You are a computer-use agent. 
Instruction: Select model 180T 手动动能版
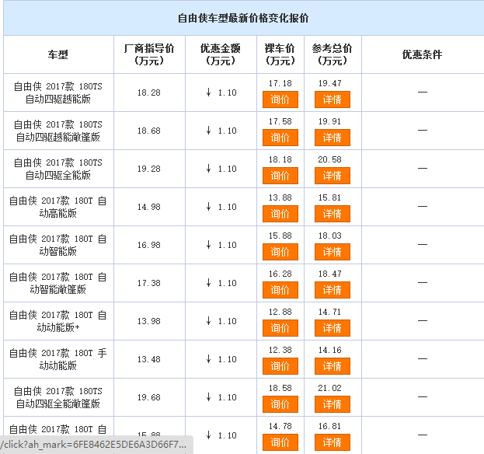coord(58,359)
